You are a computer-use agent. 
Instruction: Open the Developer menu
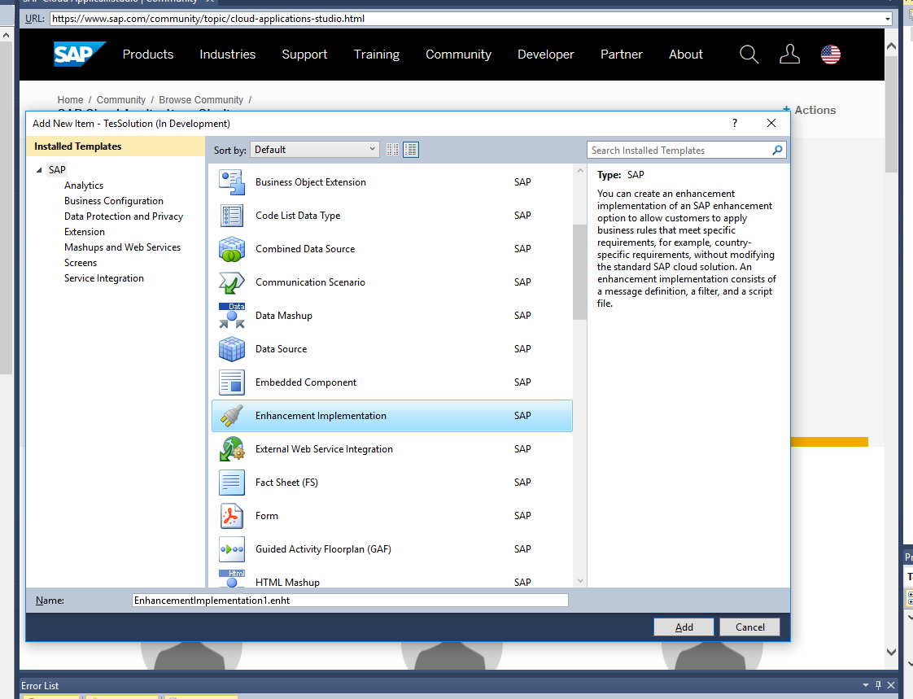(545, 55)
